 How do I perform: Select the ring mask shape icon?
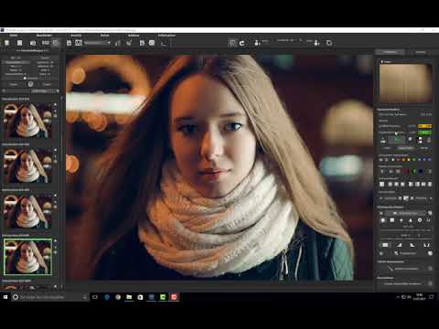tap(420, 220)
